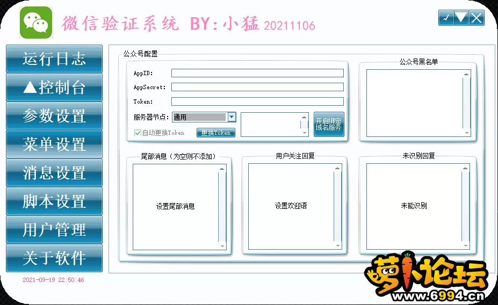The image size is (498, 305).
Task: Toggle the 自动更换Token checkbox
Action: [x=138, y=133]
